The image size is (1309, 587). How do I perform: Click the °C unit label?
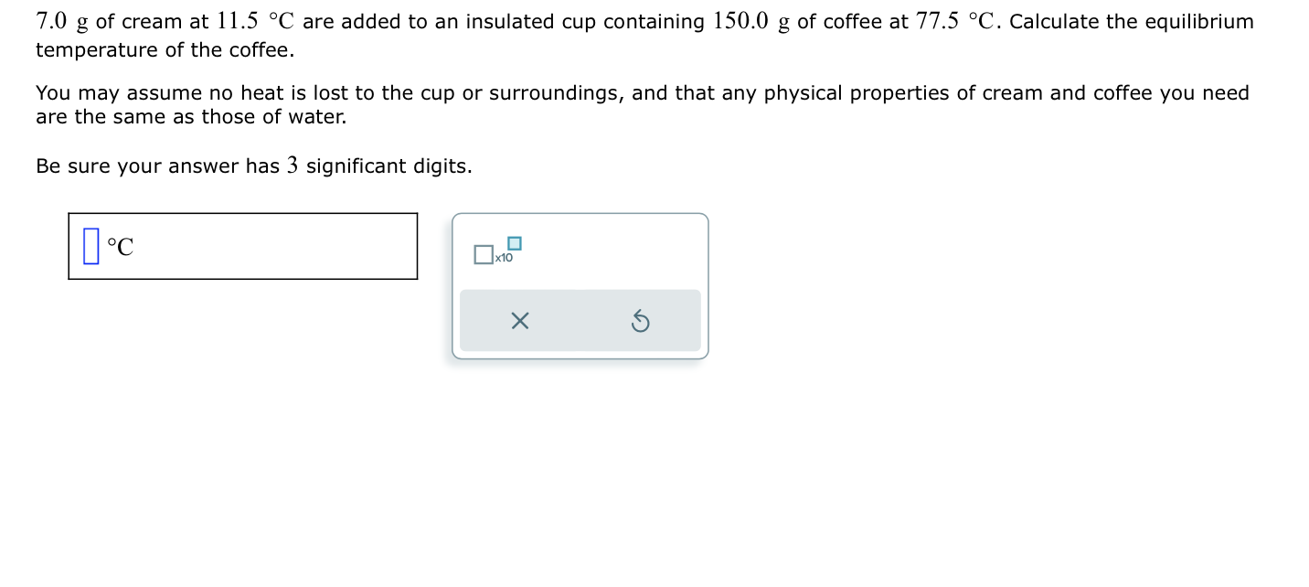(120, 246)
